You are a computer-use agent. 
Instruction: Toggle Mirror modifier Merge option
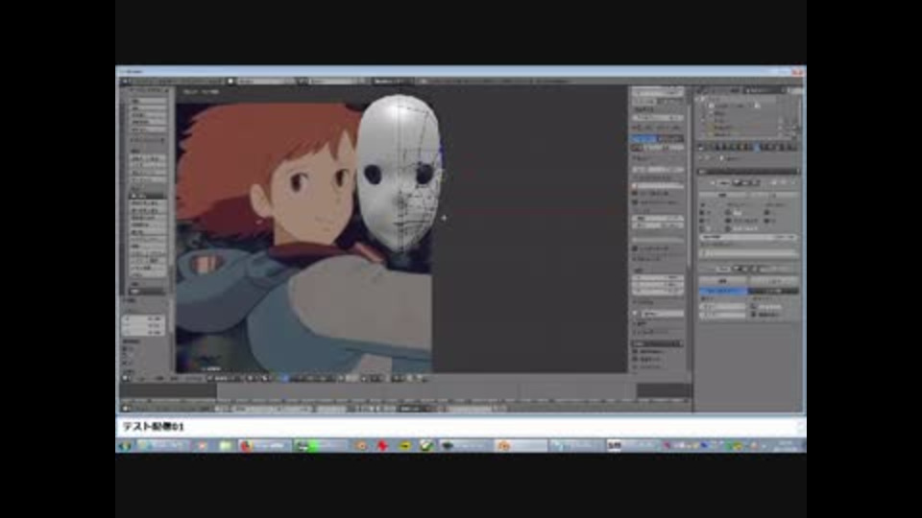pyautogui.click(x=728, y=213)
